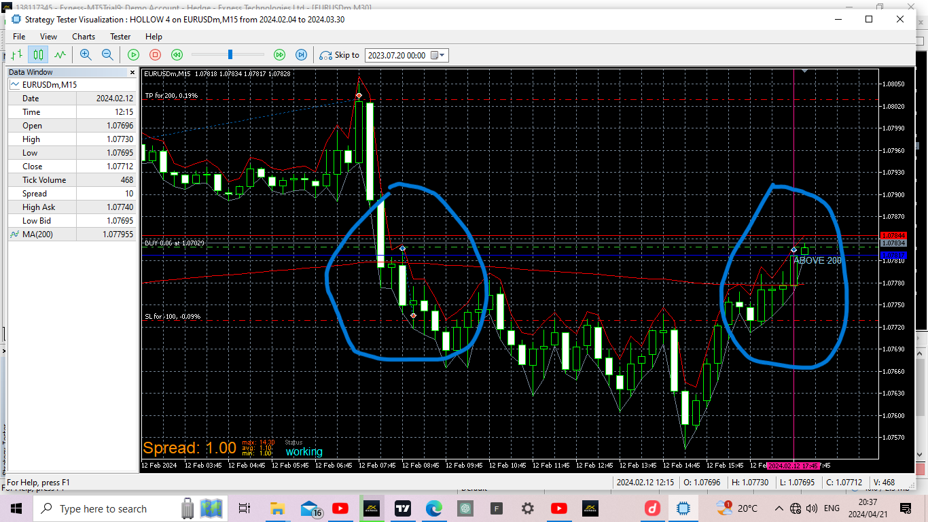Click the cyan working status text
Viewport: 928px width, 522px height.
tap(304, 452)
